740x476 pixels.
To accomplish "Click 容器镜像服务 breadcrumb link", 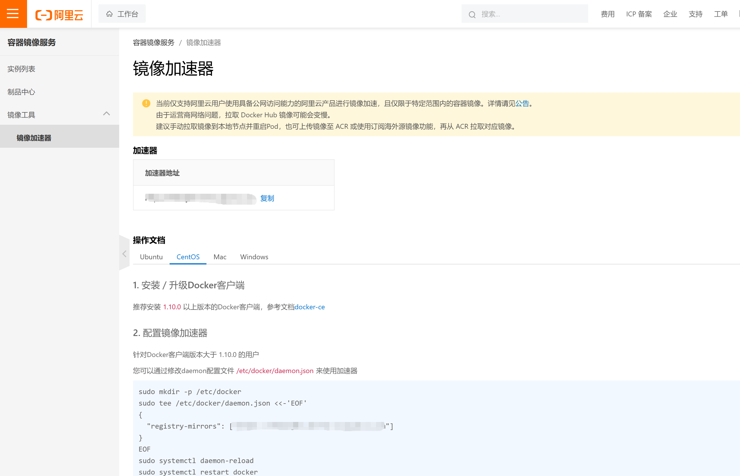I will tap(153, 43).
